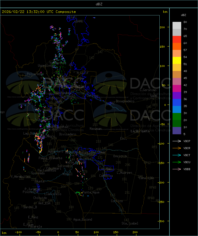The height and width of the screenshot is (236, 198).
Task: Click the 'Bardas_B' map label
Action: pyautogui.click(x=30, y=207)
